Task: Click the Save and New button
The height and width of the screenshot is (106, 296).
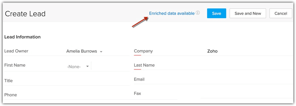Action: pos(248,13)
